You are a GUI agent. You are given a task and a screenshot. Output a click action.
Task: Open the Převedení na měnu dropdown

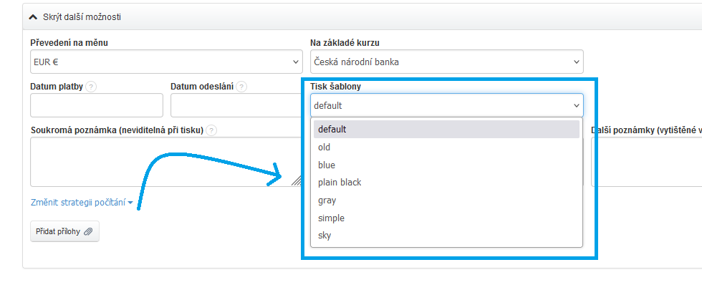pos(166,62)
